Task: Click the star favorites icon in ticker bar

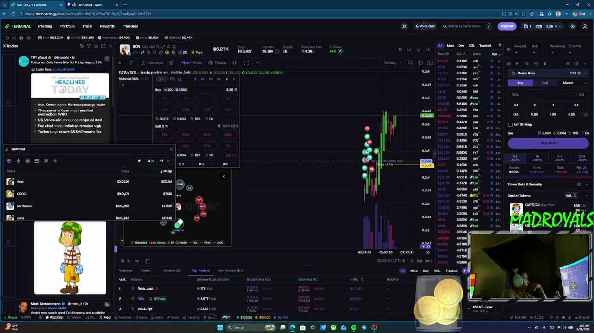Action: point(21,37)
